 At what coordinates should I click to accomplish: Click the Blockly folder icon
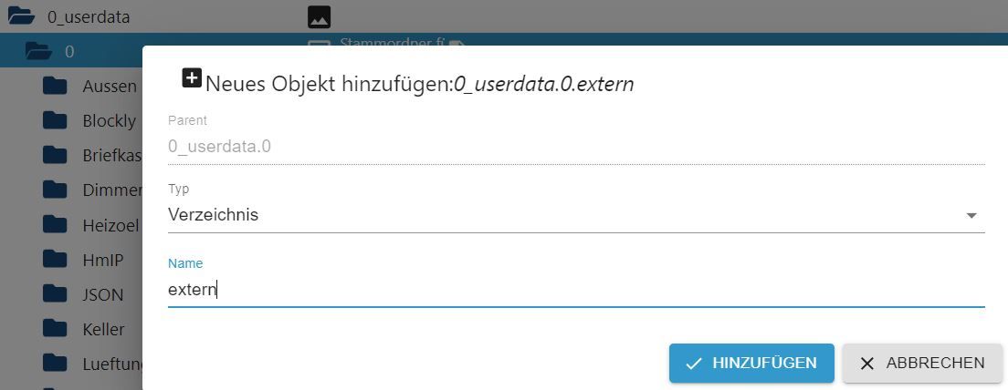pyautogui.click(x=56, y=120)
